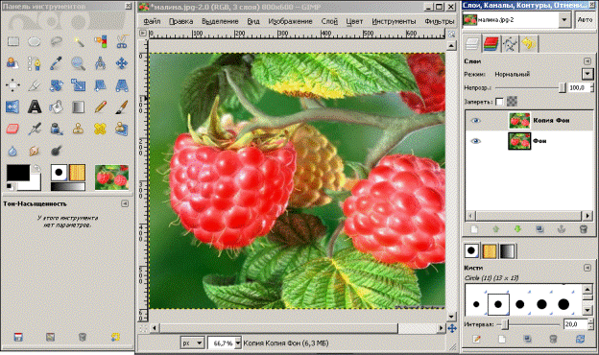Click the anchor layer icon

[562, 229]
